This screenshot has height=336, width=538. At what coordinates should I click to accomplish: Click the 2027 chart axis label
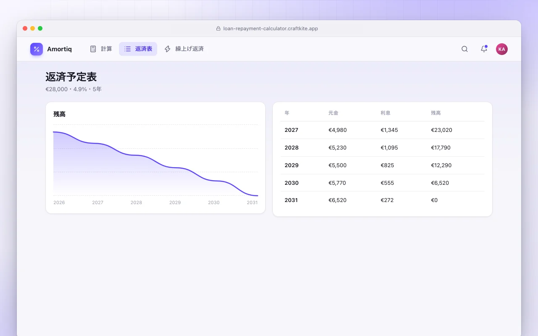(x=98, y=202)
